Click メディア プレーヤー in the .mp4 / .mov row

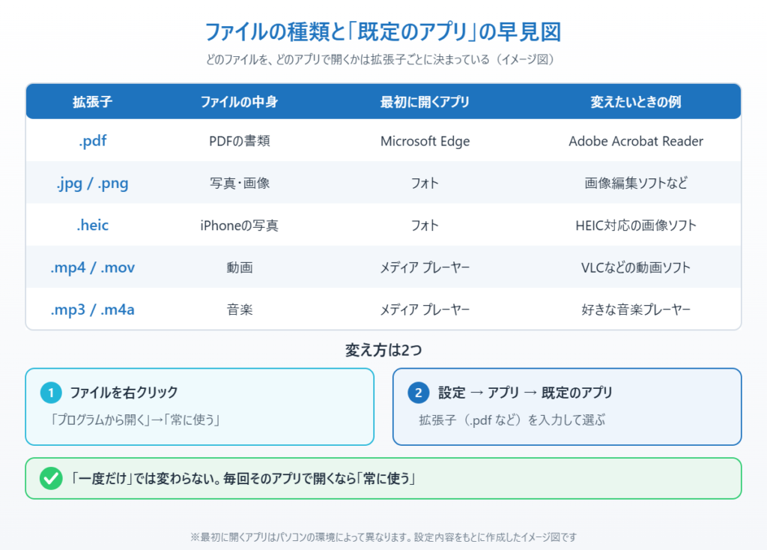pyautogui.click(x=425, y=268)
